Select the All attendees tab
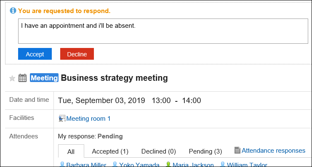Viewport: 312px width, 167px height. pos(71,151)
